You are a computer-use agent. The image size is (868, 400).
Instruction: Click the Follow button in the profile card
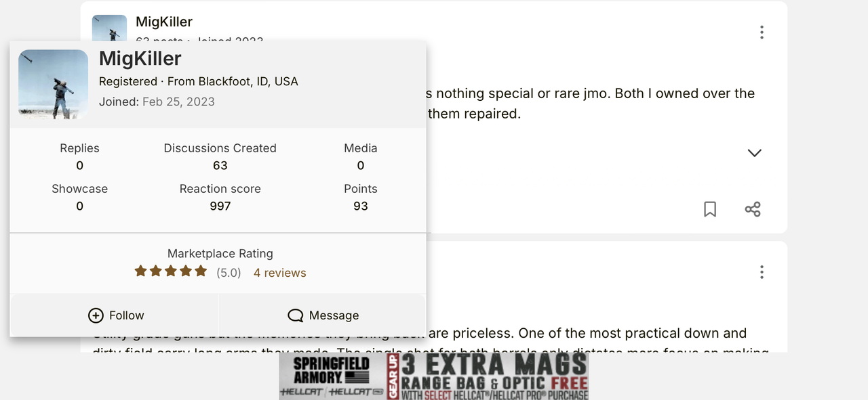[115, 315]
